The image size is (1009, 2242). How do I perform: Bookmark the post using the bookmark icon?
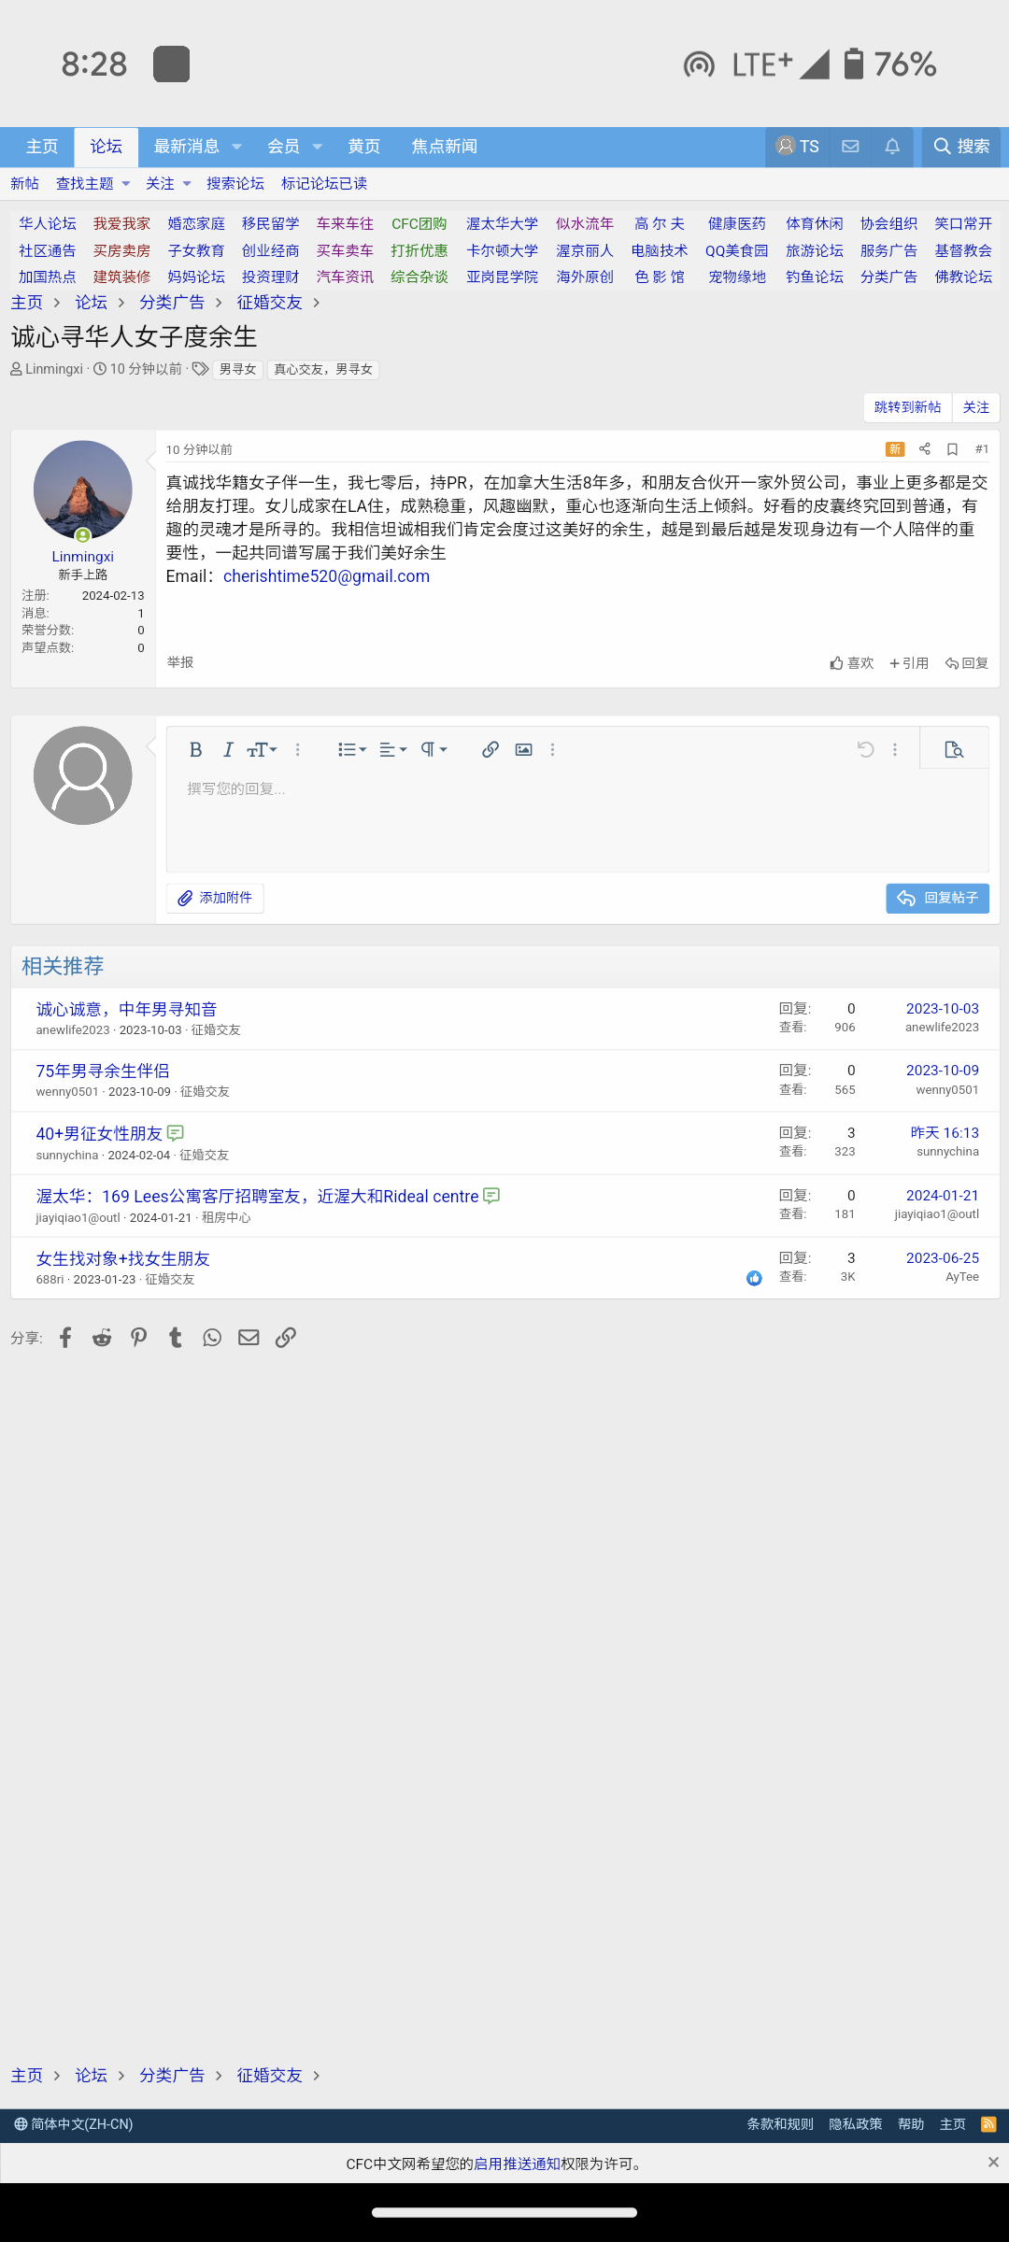[x=952, y=449]
